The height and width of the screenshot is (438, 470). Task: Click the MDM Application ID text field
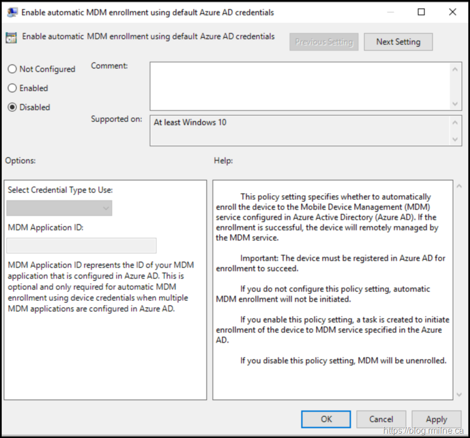[81, 246]
